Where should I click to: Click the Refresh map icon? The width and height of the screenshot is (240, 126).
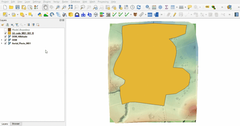pos(139,7)
